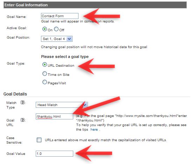Image resolution: width=191 pixels, height=164 pixels.
Task: Open the tips 'here' link
Action: pyautogui.click(x=94, y=130)
